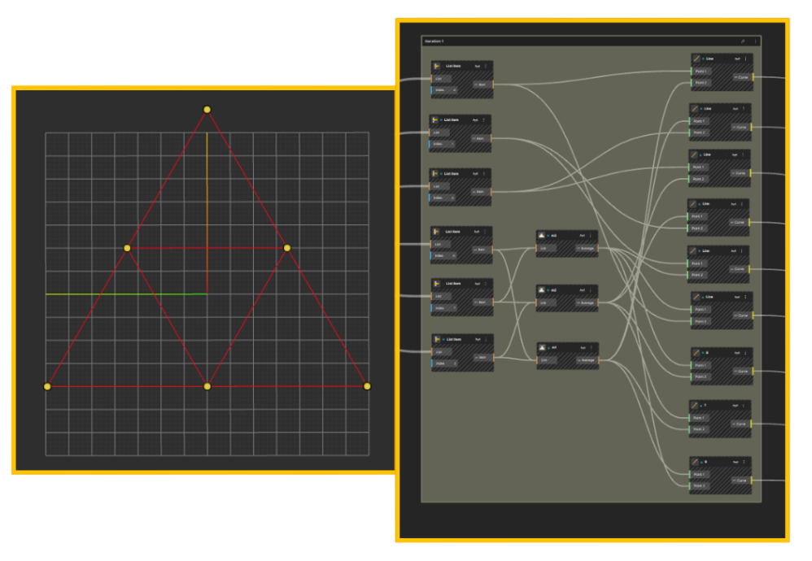Click the topmost List Item node's icon
Image resolution: width=812 pixels, height=561 pixels.
436,66
